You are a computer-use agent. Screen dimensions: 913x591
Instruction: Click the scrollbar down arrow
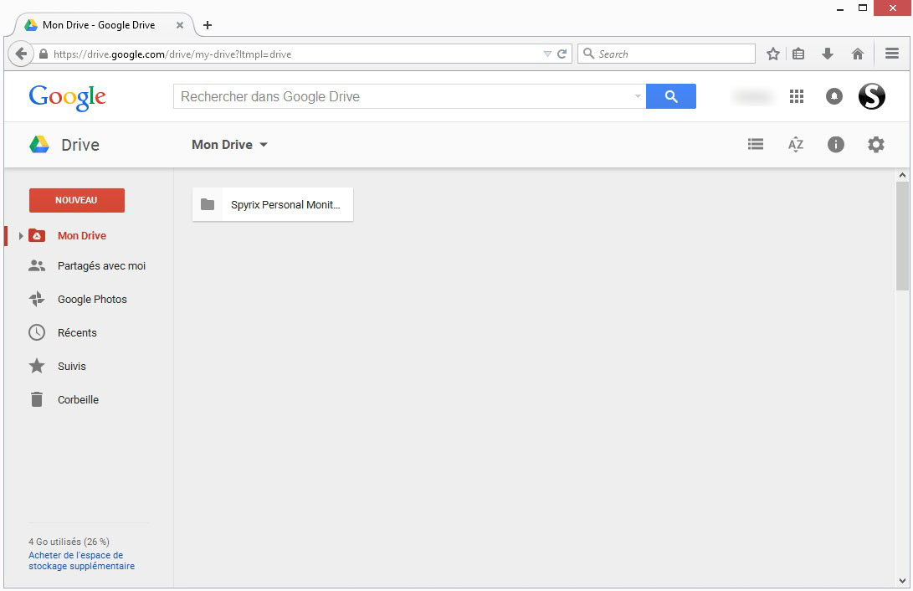(x=902, y=580)
